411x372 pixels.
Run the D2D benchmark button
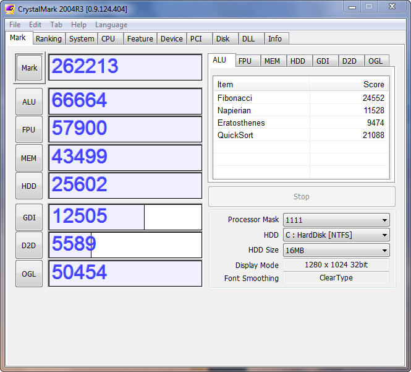coord(29,246)
